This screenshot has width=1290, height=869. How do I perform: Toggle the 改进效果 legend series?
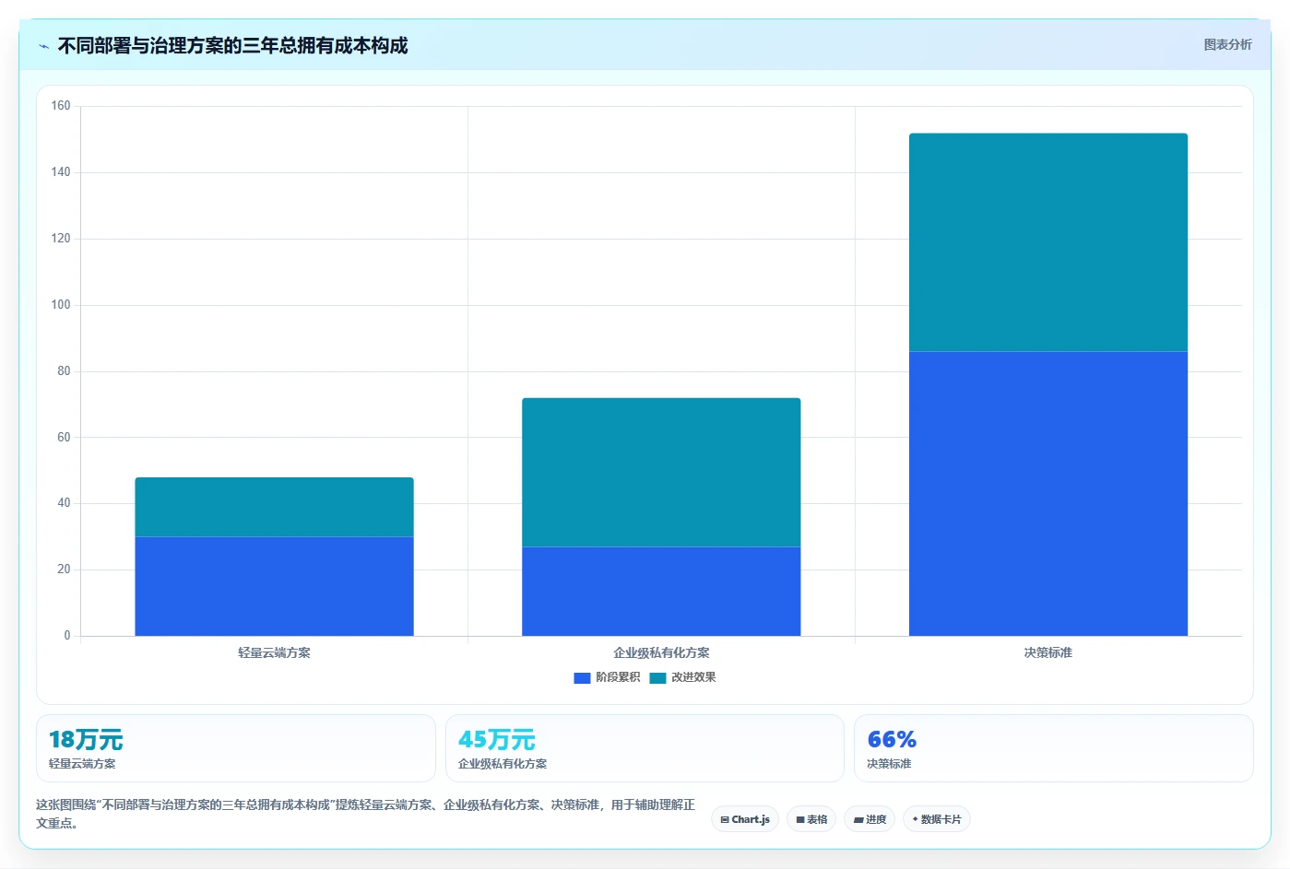(682, 677)
